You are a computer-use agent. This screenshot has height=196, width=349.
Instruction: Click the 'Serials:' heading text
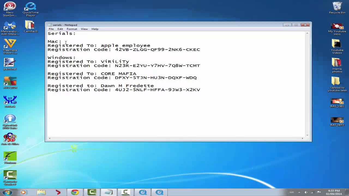pyautogui.click(x=62, y=33)
